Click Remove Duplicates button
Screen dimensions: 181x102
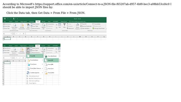tap(86, 26)
